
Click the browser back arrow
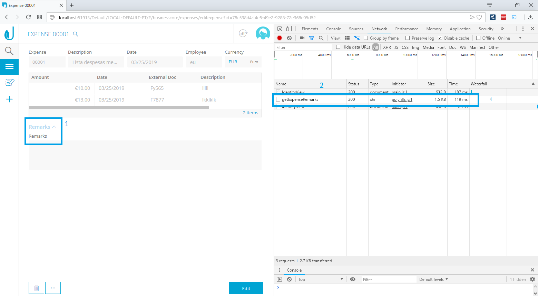pos(7,17)
